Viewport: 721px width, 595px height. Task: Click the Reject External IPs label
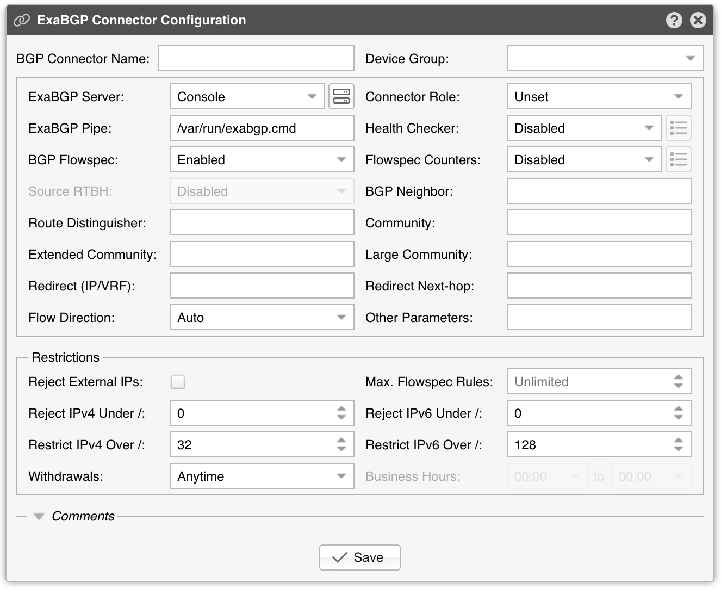click(x=85, y=382)
